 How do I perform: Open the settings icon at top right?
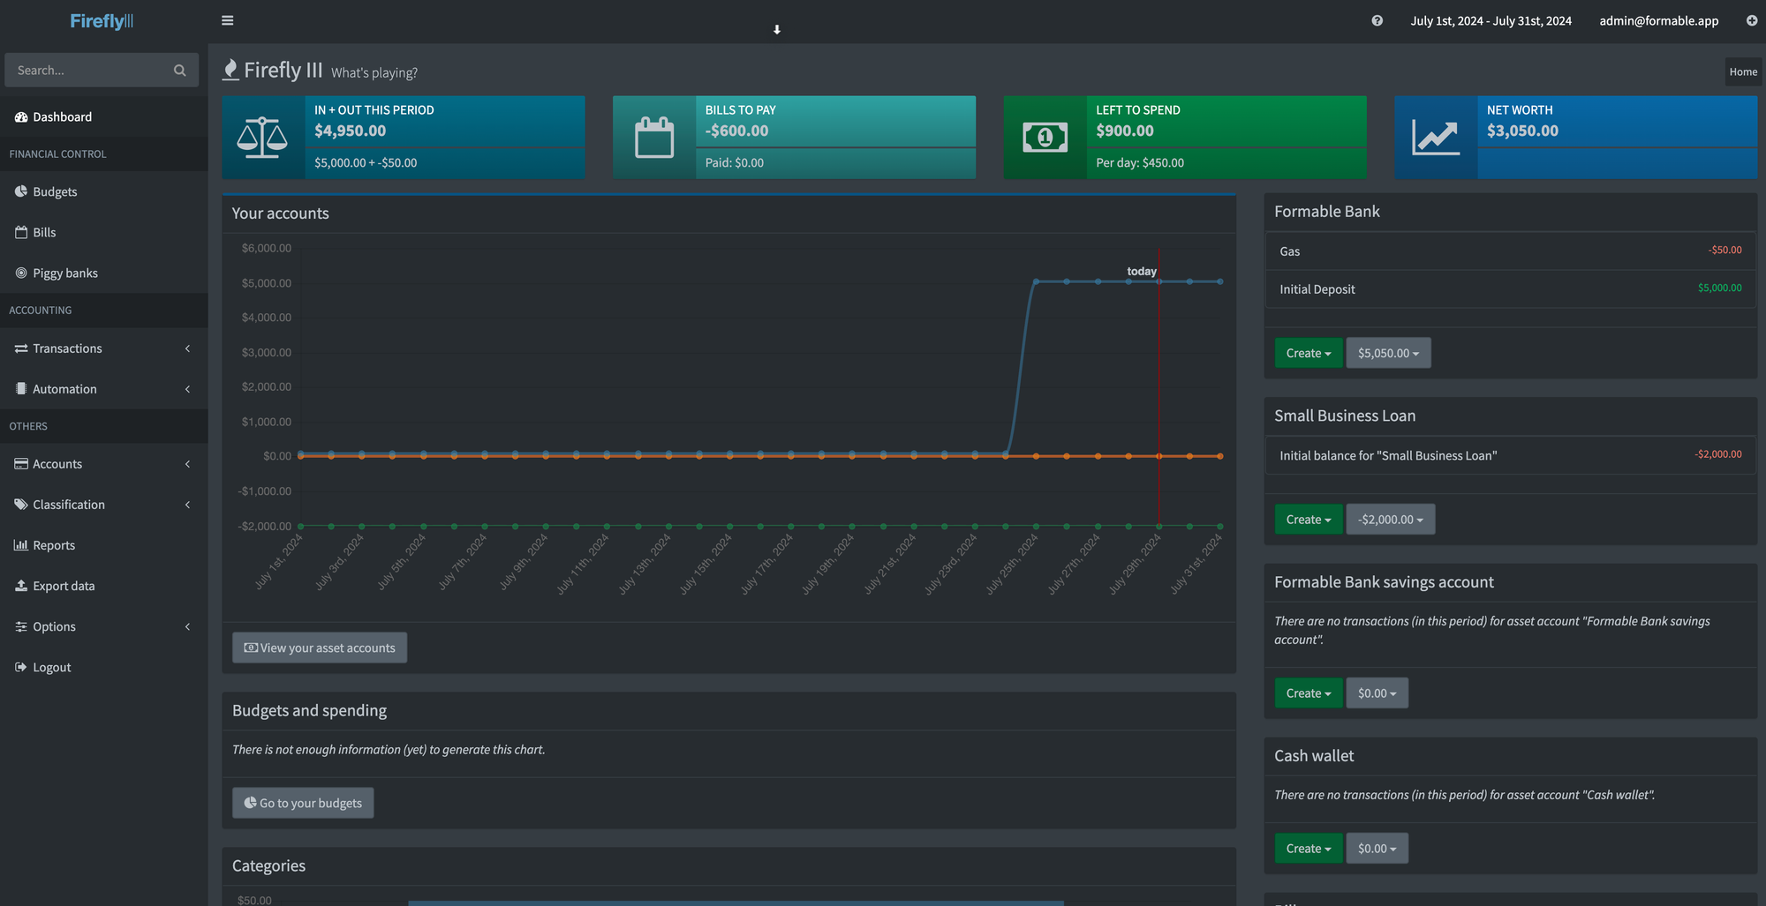pyautogui.click(x=1751, y=20)
